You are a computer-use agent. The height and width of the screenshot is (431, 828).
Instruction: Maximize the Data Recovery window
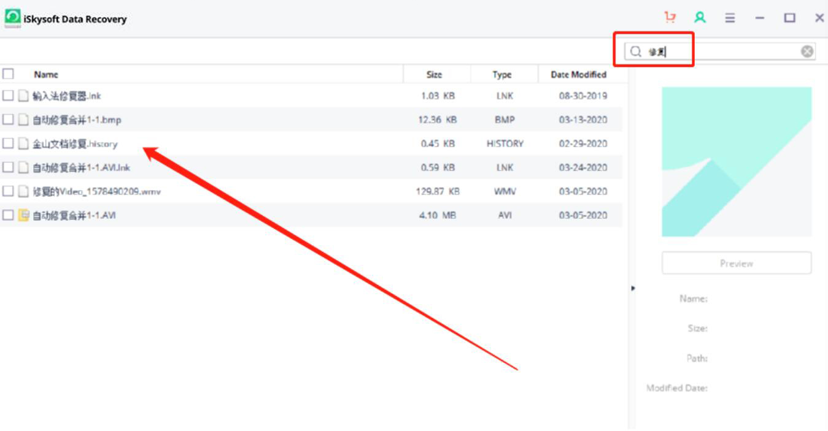(x=789, y=18)
